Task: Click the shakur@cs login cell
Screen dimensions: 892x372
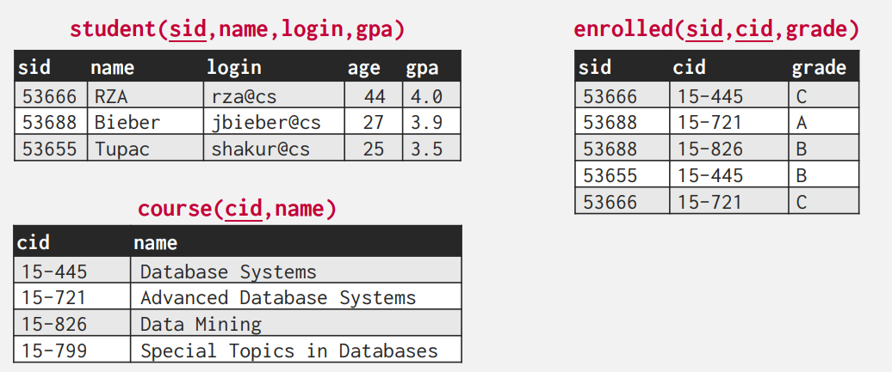Action: click(274, 149)
